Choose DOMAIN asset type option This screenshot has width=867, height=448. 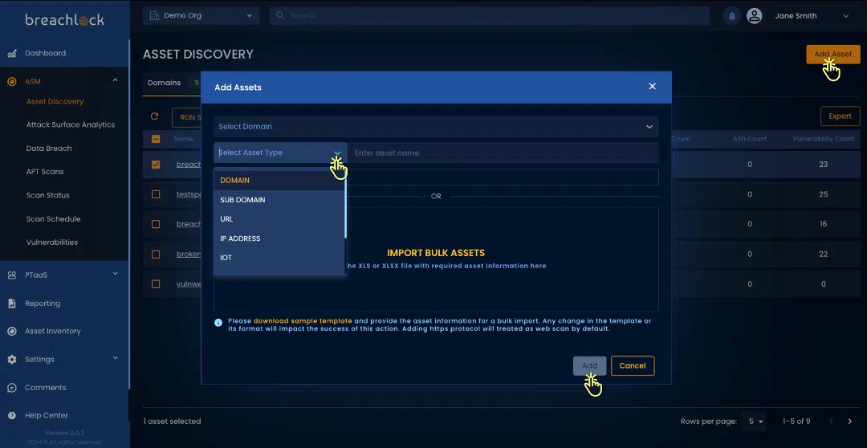tap(279, 181)
